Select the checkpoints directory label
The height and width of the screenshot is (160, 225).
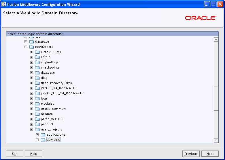(x=50, y=67)
